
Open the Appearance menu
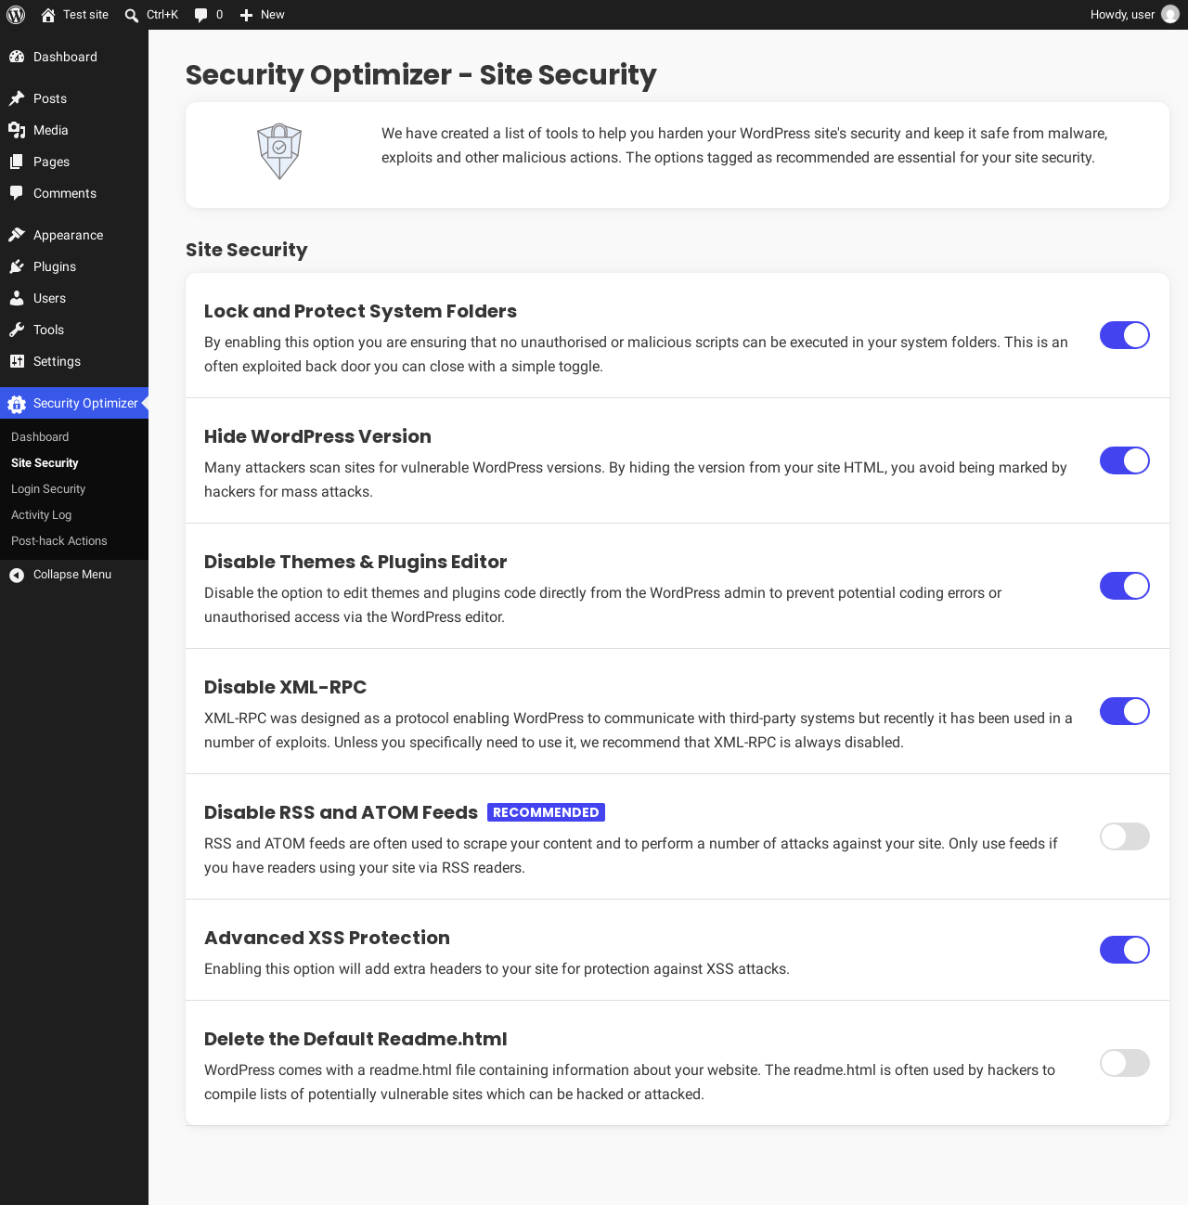coord(74,235)
